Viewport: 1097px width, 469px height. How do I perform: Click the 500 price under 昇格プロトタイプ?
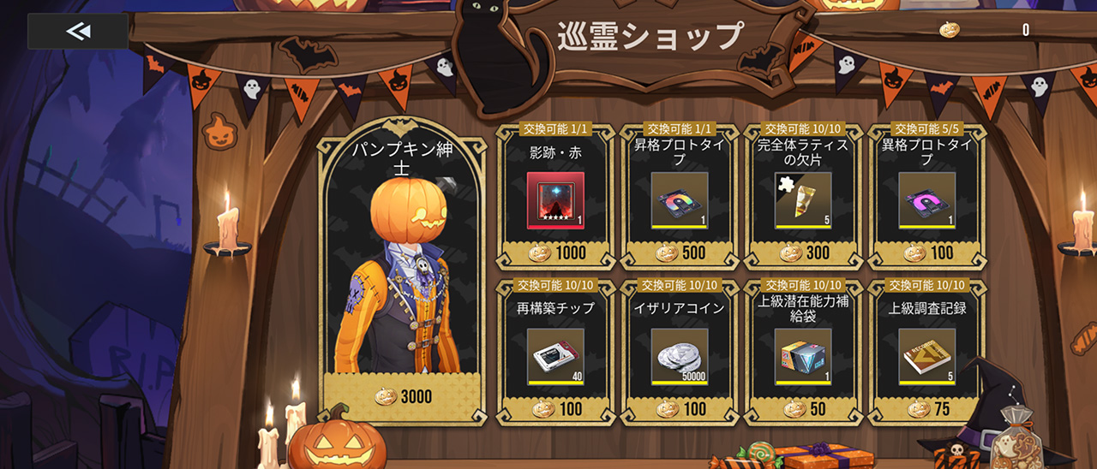coord(680,253)
